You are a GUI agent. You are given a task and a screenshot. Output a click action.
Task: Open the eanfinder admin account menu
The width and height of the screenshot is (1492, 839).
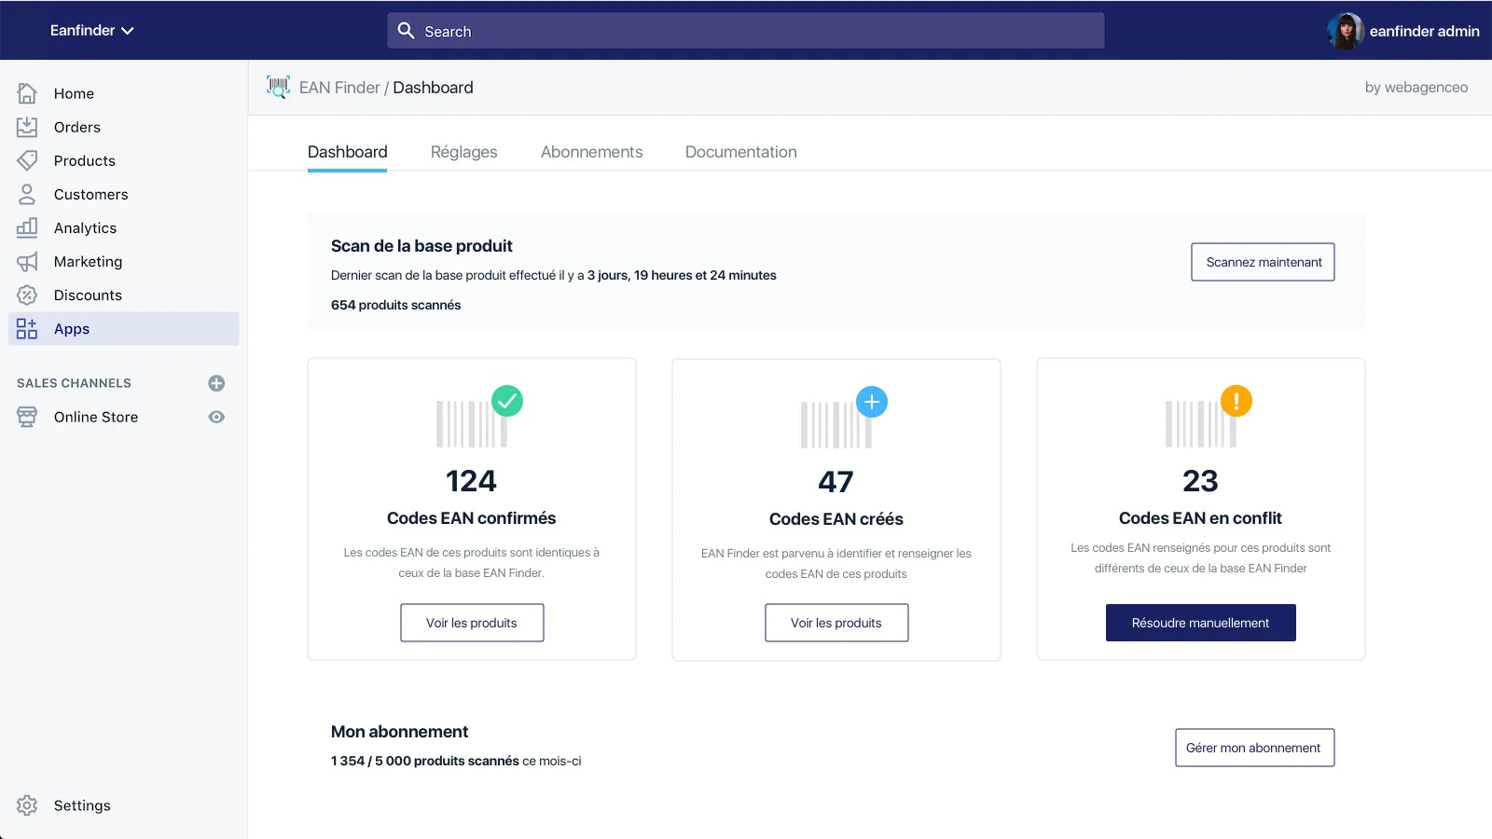click(1403, 31)
